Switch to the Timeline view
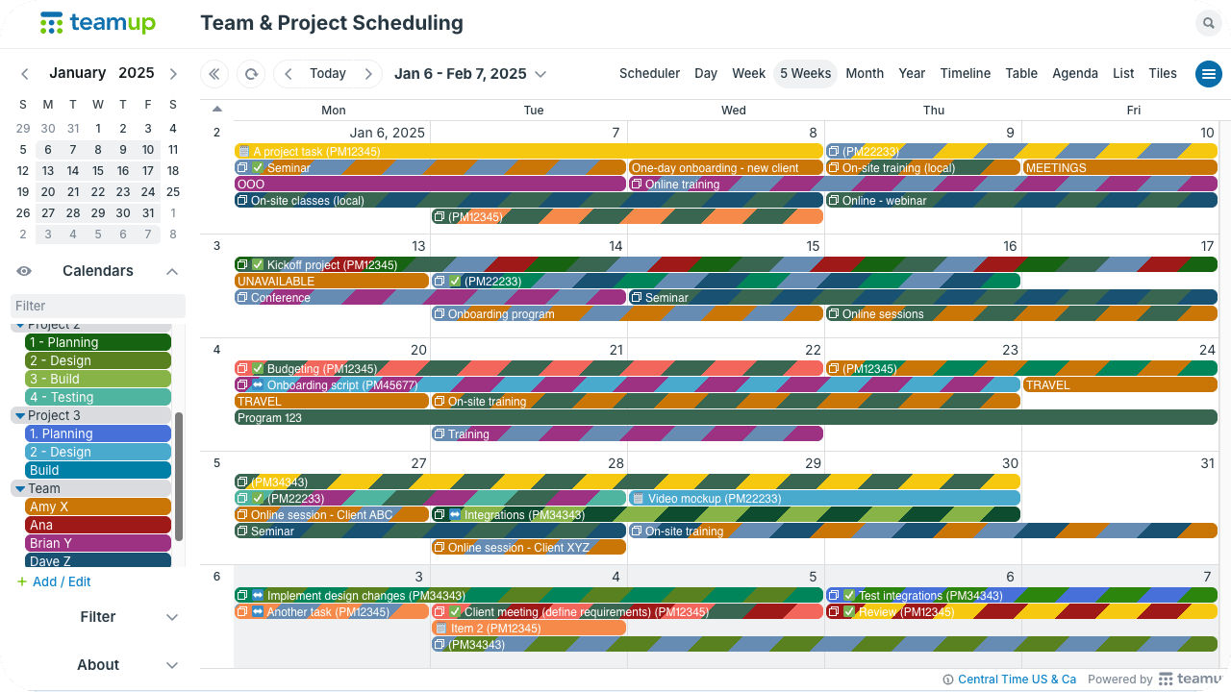This screenshot has height=692, width=1231. point(965,74)
